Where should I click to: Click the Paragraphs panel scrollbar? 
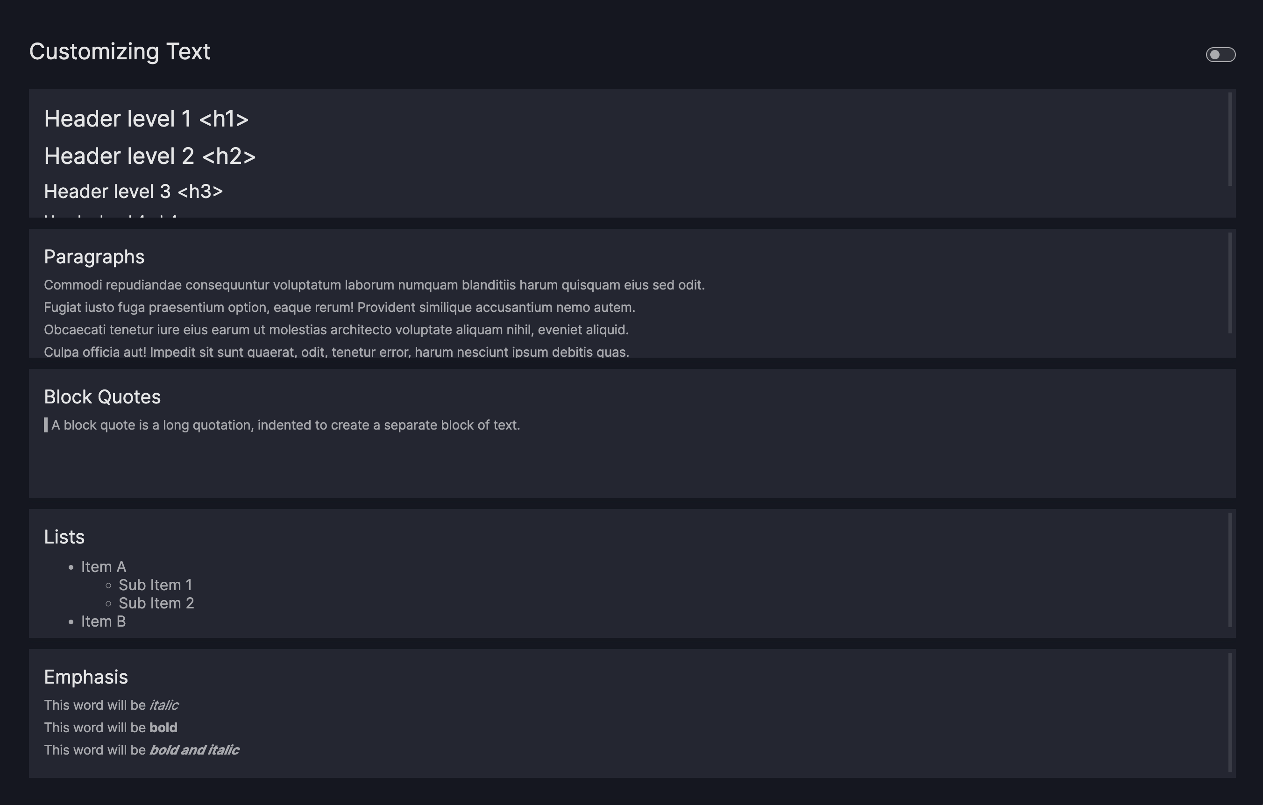(1229, 283)
